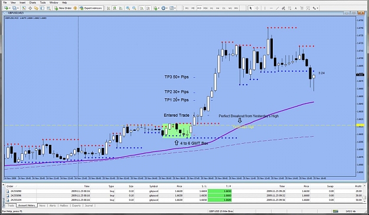Select the M15 timeframe button
The width and height of the screenshot is (369, 215).
click(x=200, y=8)
